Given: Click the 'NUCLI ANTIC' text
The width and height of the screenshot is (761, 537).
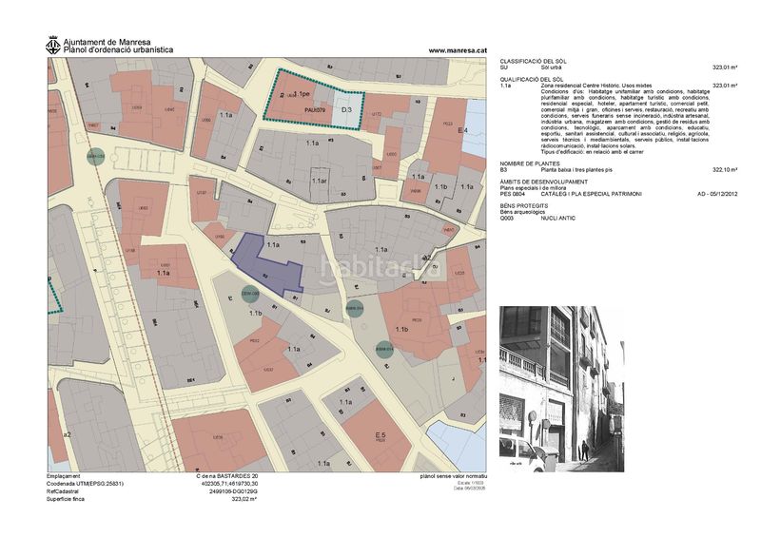Looking at the screenshot, I should (x=558, y=218).
